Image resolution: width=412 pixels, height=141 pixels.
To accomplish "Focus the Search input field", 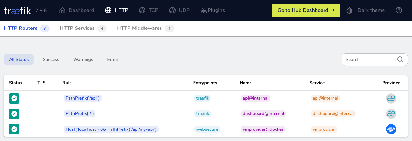I will point(368,59).
